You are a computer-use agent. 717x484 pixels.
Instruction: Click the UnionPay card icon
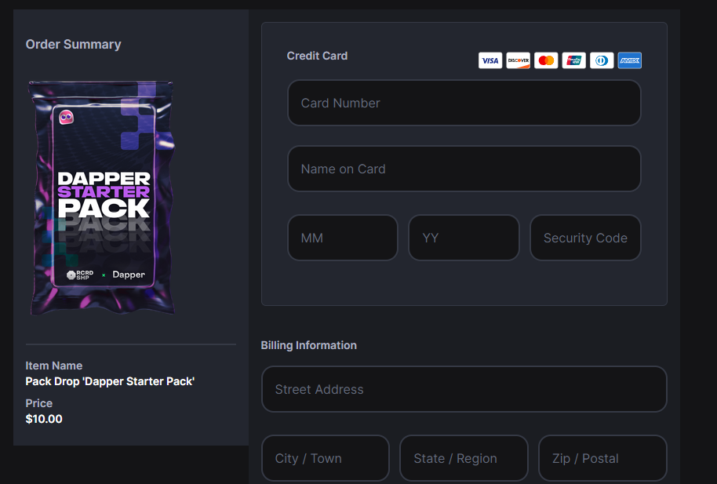(574, 60)
